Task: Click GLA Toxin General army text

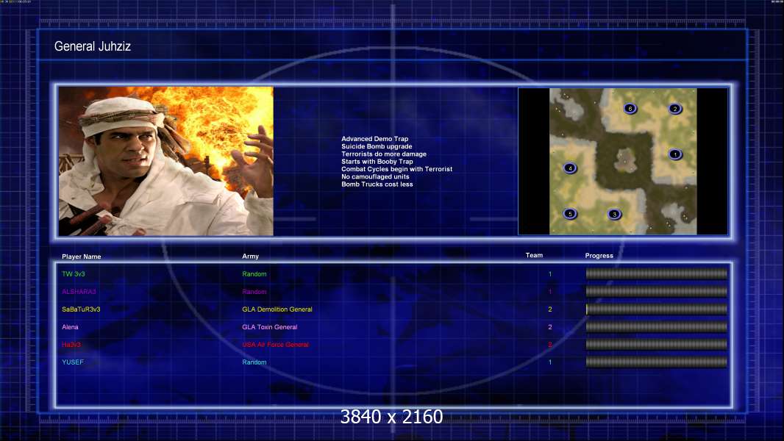Action: 270,327
